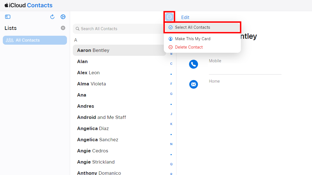Click the blue email envelope icon

194,84
